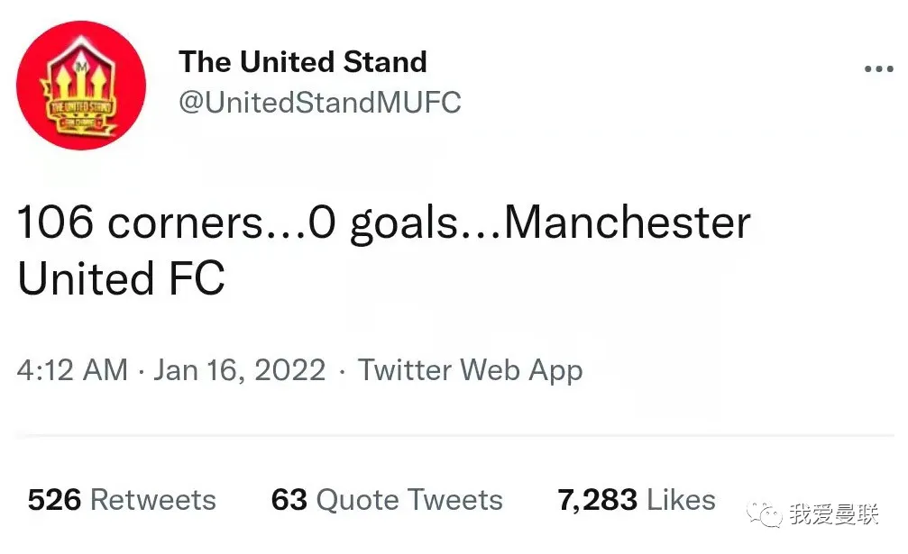Open the Twitter Web App source link

[x=470, y=370]
